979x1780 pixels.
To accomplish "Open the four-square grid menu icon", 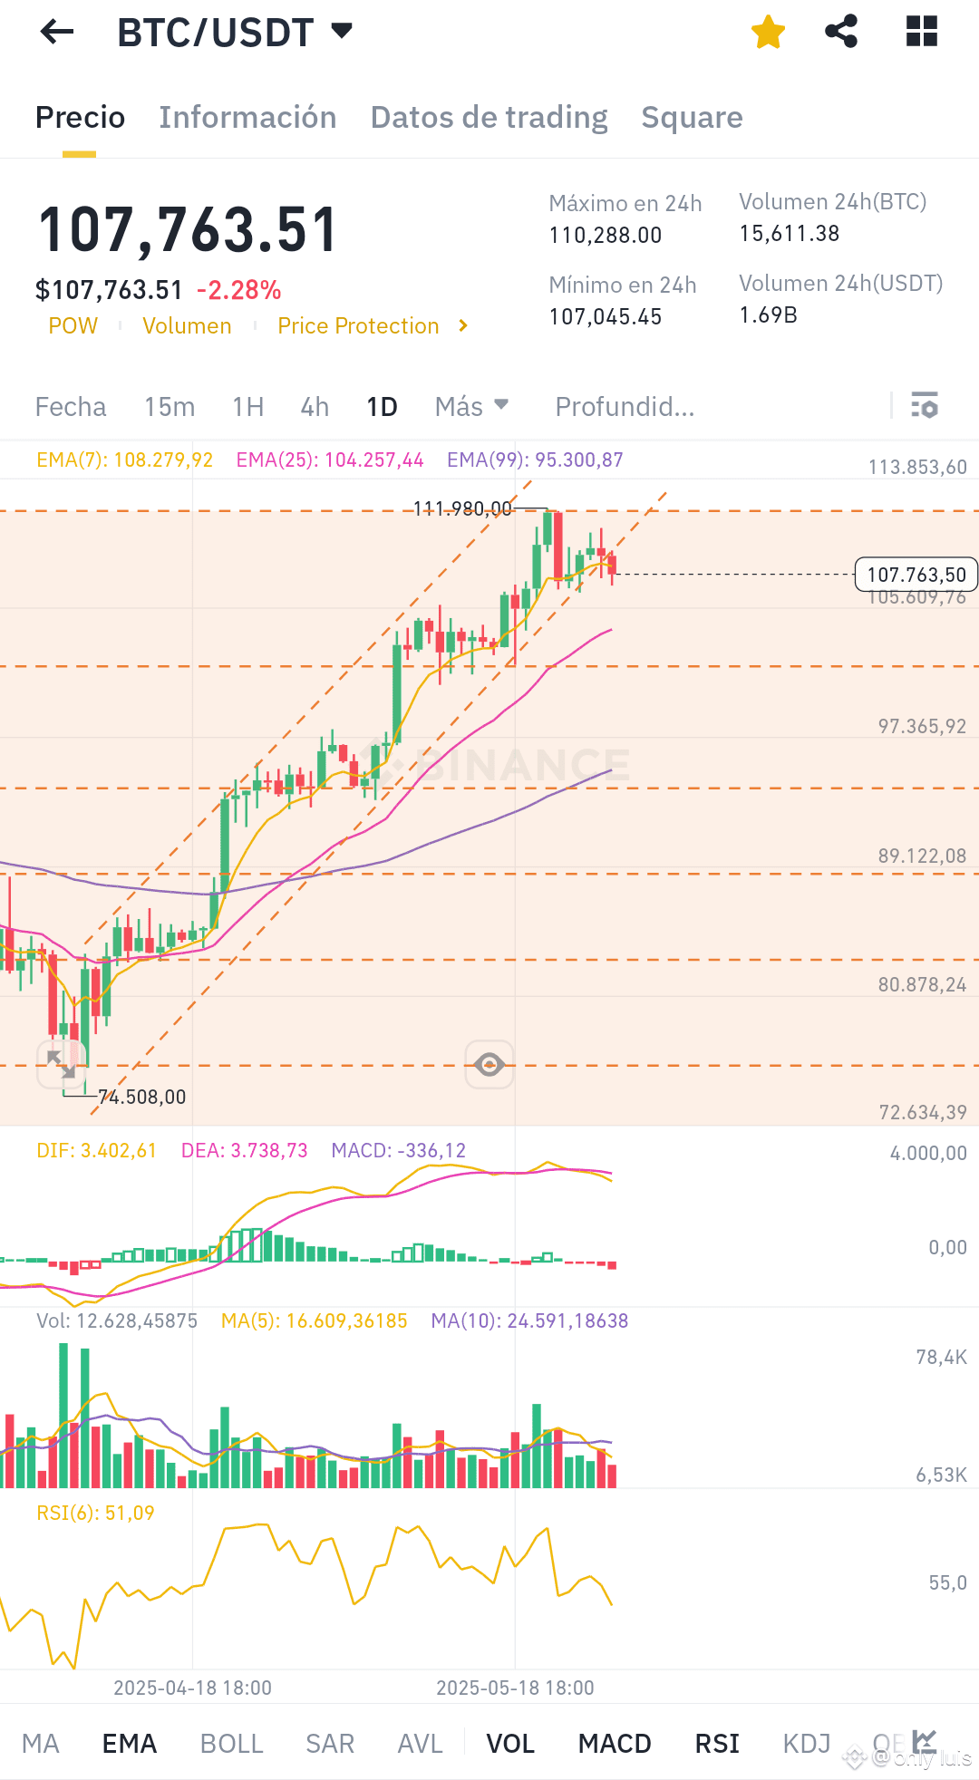I will [x=922, y=32].
